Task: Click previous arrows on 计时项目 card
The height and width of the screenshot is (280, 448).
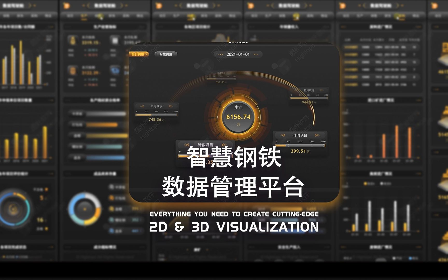Action: (283, 135)
